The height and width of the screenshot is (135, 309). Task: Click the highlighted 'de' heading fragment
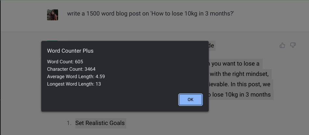click(211, 46)
